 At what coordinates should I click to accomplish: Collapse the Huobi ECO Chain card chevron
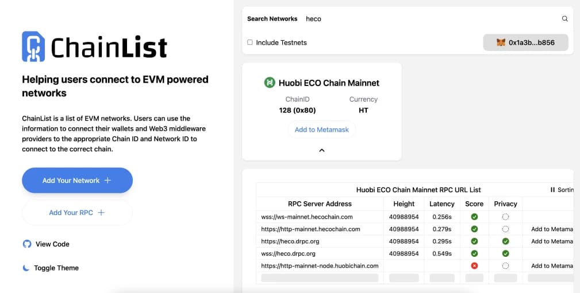click(x=322, y=150)
